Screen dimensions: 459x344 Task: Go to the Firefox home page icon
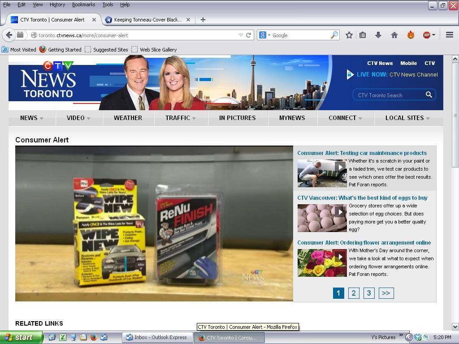coord(394,35)
